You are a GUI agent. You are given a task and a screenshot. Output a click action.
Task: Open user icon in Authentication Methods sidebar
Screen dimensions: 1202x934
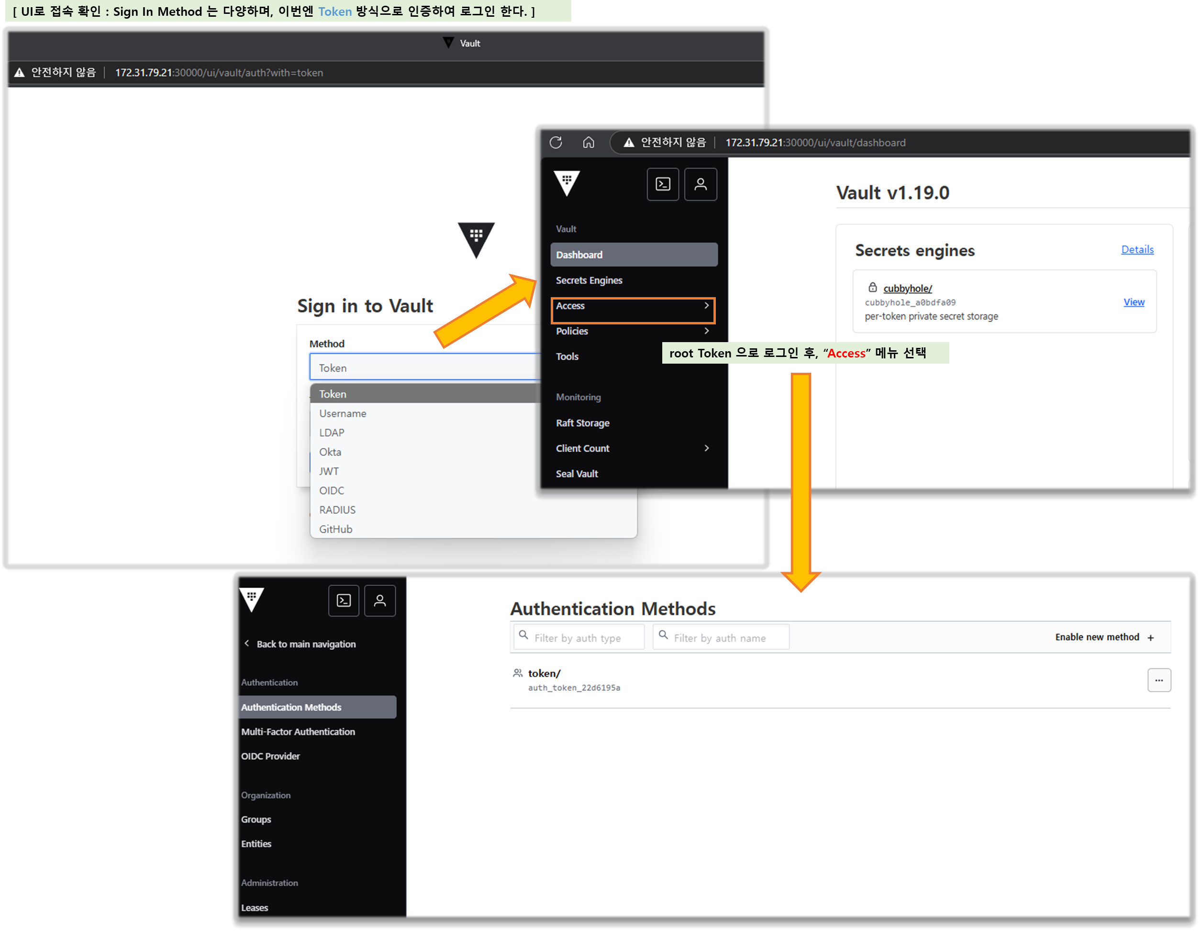pyautogui.click(x=380, y=600)
